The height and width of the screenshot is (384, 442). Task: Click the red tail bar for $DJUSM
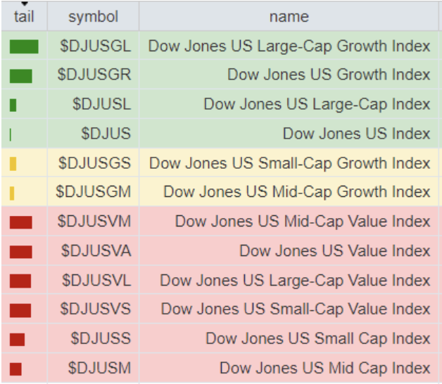coord(15,369)
